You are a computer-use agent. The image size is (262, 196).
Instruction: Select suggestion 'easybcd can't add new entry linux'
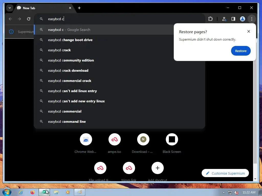[x=119, y=101]
